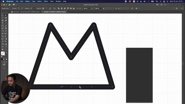Select the Column Graph tool

[x=6, y=44]
